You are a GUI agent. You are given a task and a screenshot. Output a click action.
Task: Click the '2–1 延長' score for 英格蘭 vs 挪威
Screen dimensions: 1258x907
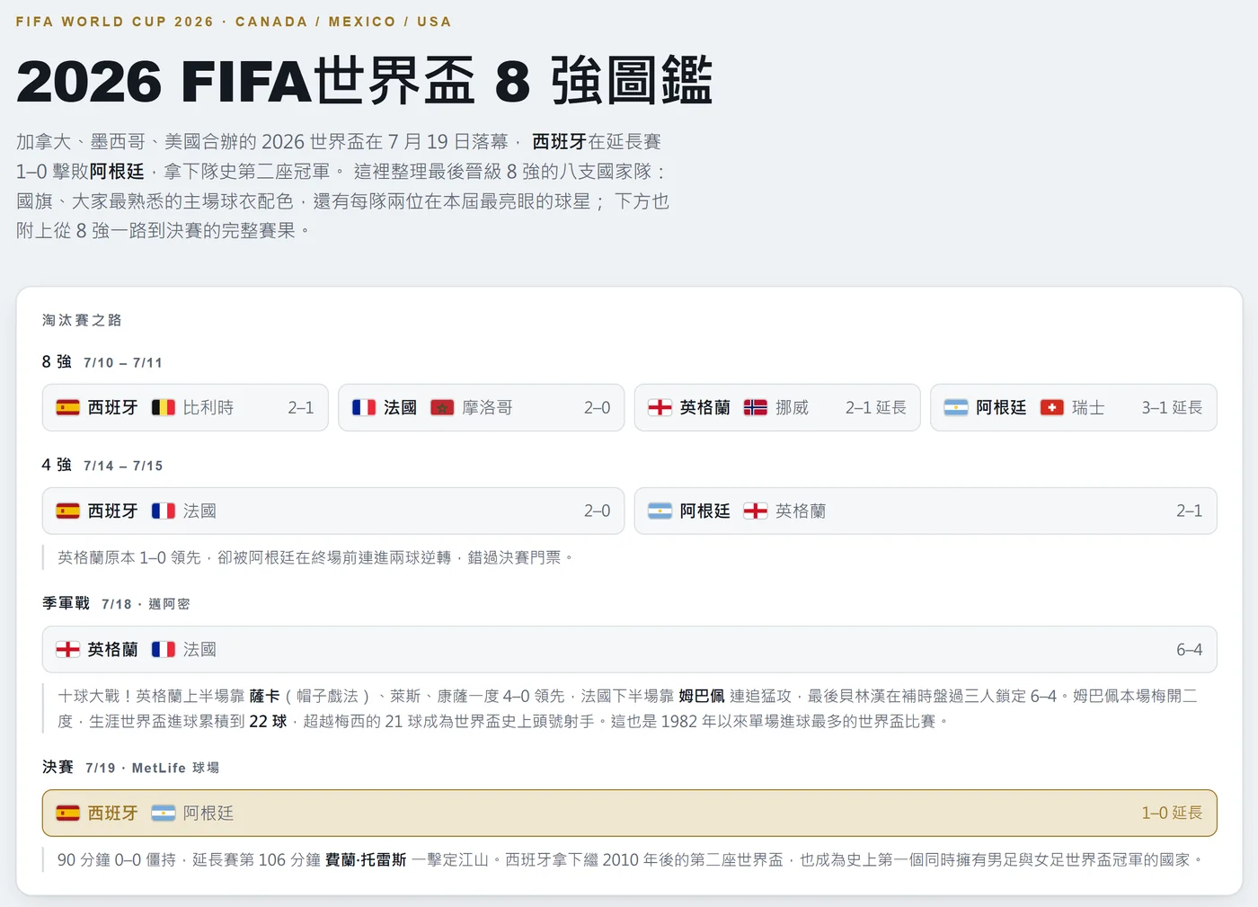876,407
